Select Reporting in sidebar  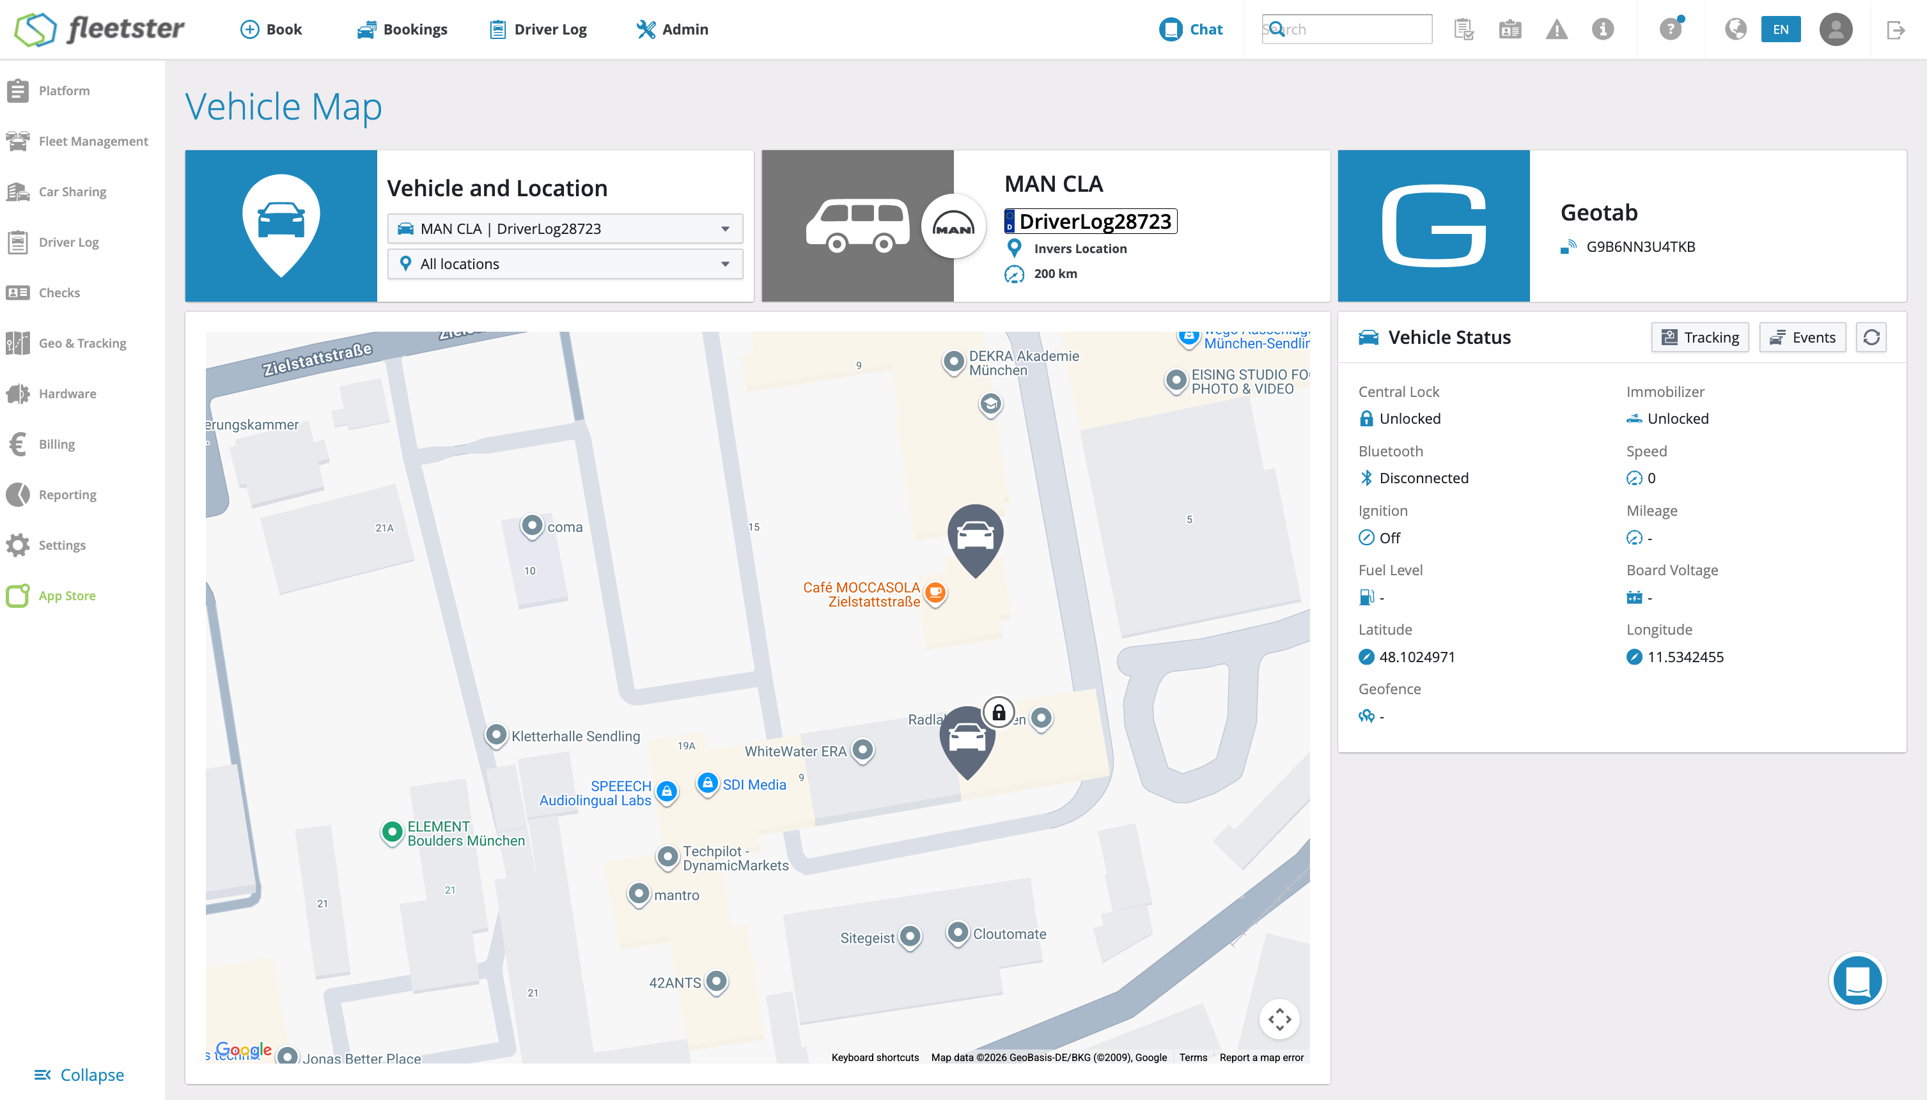[x=51, y=495]
